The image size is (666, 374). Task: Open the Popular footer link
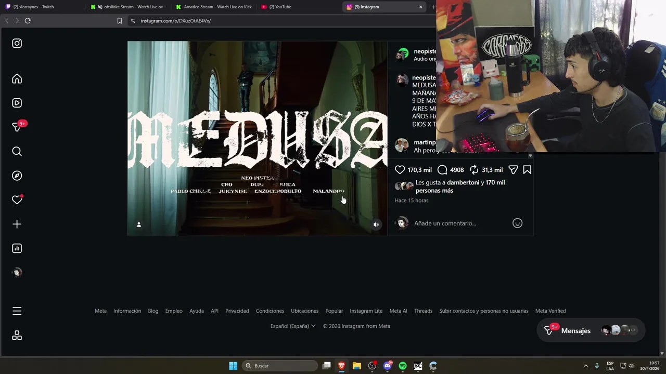point(334,311)
